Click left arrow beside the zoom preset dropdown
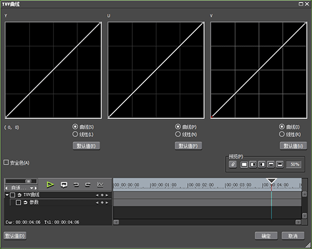Screen dimensions: 312x249 click(7, 188)
